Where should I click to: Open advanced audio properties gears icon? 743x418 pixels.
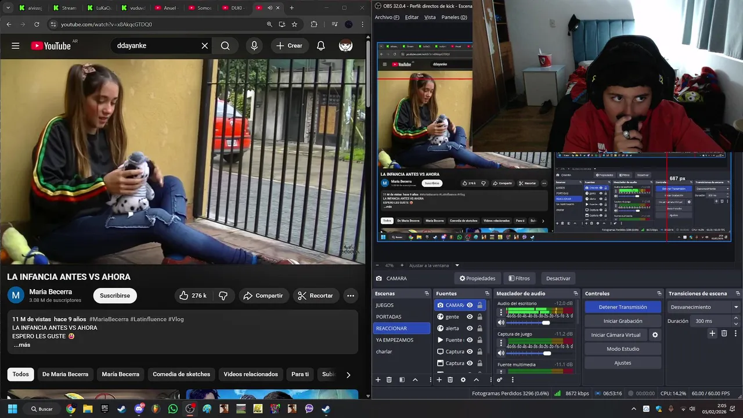tap(499, 380)
